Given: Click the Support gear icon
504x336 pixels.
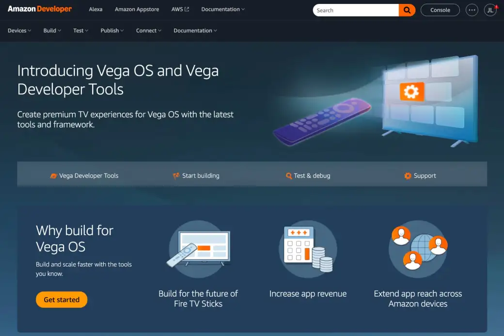Looking at the screenshot, I should point(408,176).
